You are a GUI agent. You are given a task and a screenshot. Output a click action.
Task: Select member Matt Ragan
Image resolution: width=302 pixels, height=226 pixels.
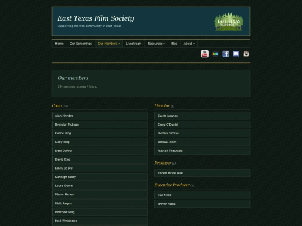click(100, 203)
